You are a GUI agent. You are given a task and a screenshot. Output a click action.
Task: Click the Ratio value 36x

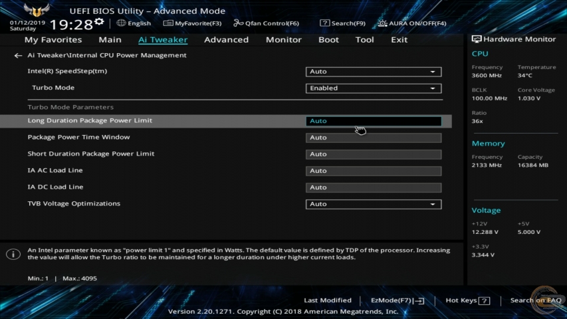point(477,121)
